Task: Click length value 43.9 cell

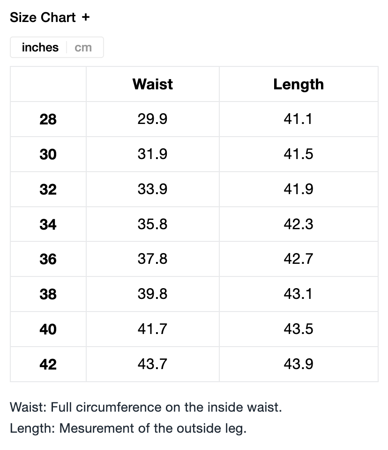Action: 298,364
